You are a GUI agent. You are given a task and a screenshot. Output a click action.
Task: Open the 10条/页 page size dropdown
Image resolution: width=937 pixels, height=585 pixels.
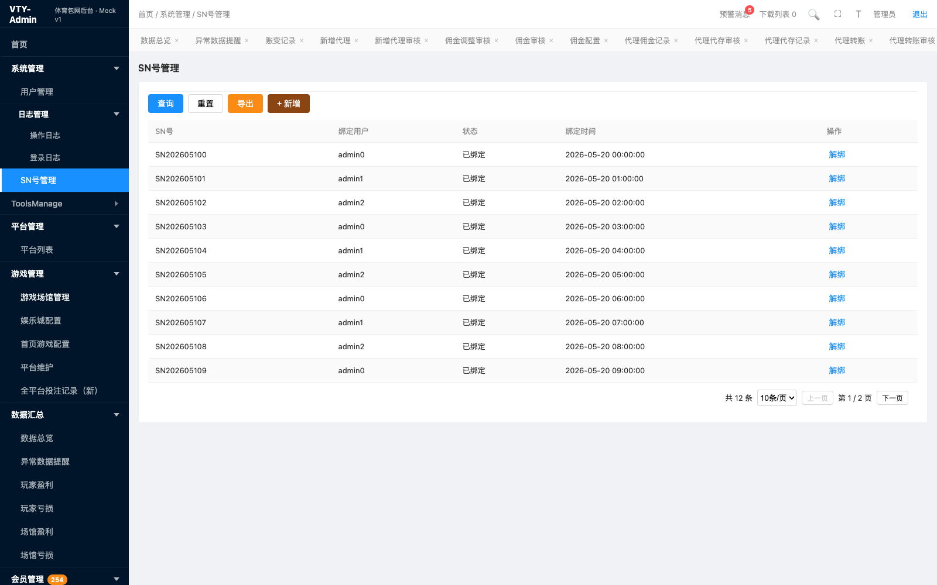(x=777, y=398)
